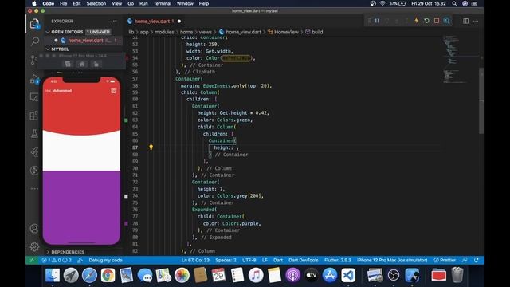This screenshot has width=510, height=287.
Task: Click grey color swatch at line 74
Action: click(126, 196)
